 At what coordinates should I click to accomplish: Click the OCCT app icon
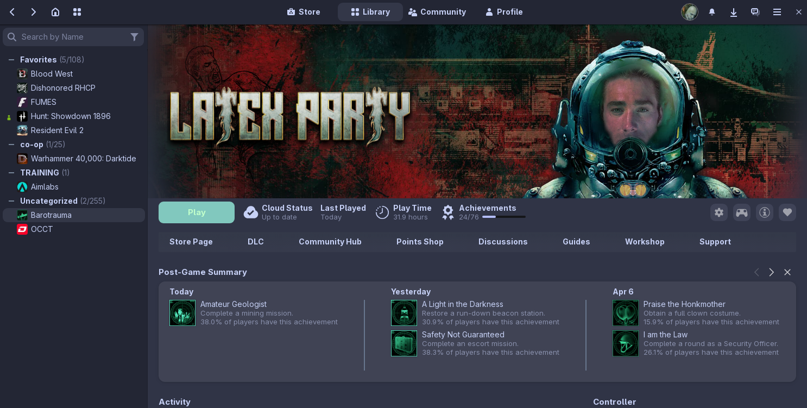[22, 229]
